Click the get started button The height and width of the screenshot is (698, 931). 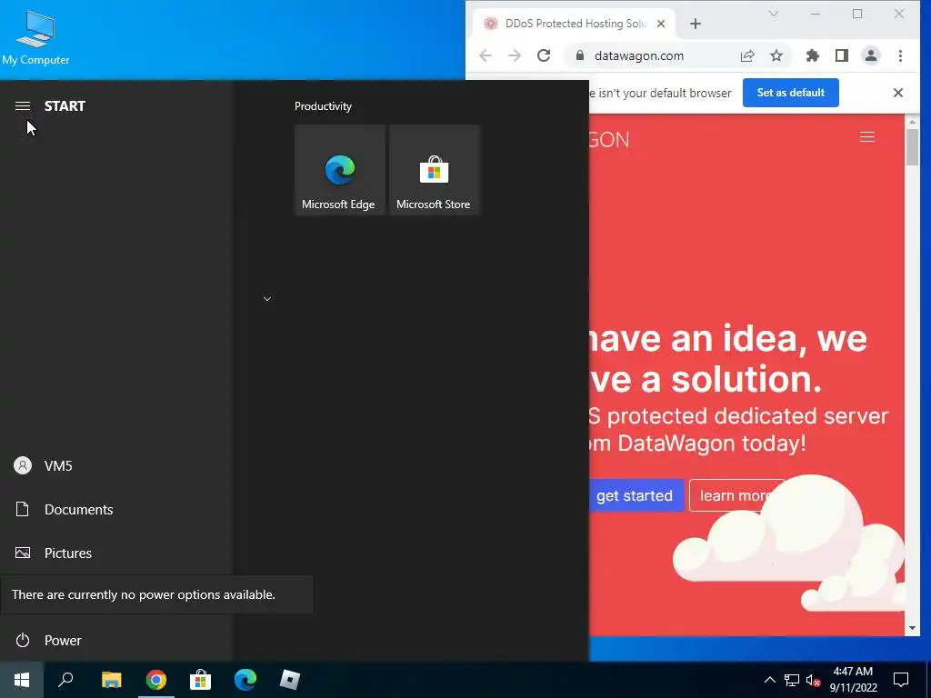[x=636, y=495]
